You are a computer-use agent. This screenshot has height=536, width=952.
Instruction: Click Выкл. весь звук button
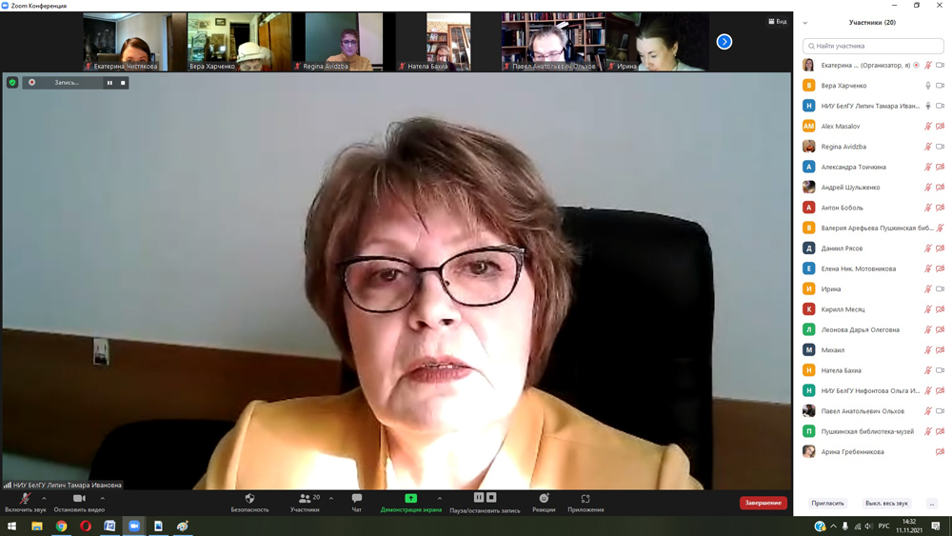[886, 504]
